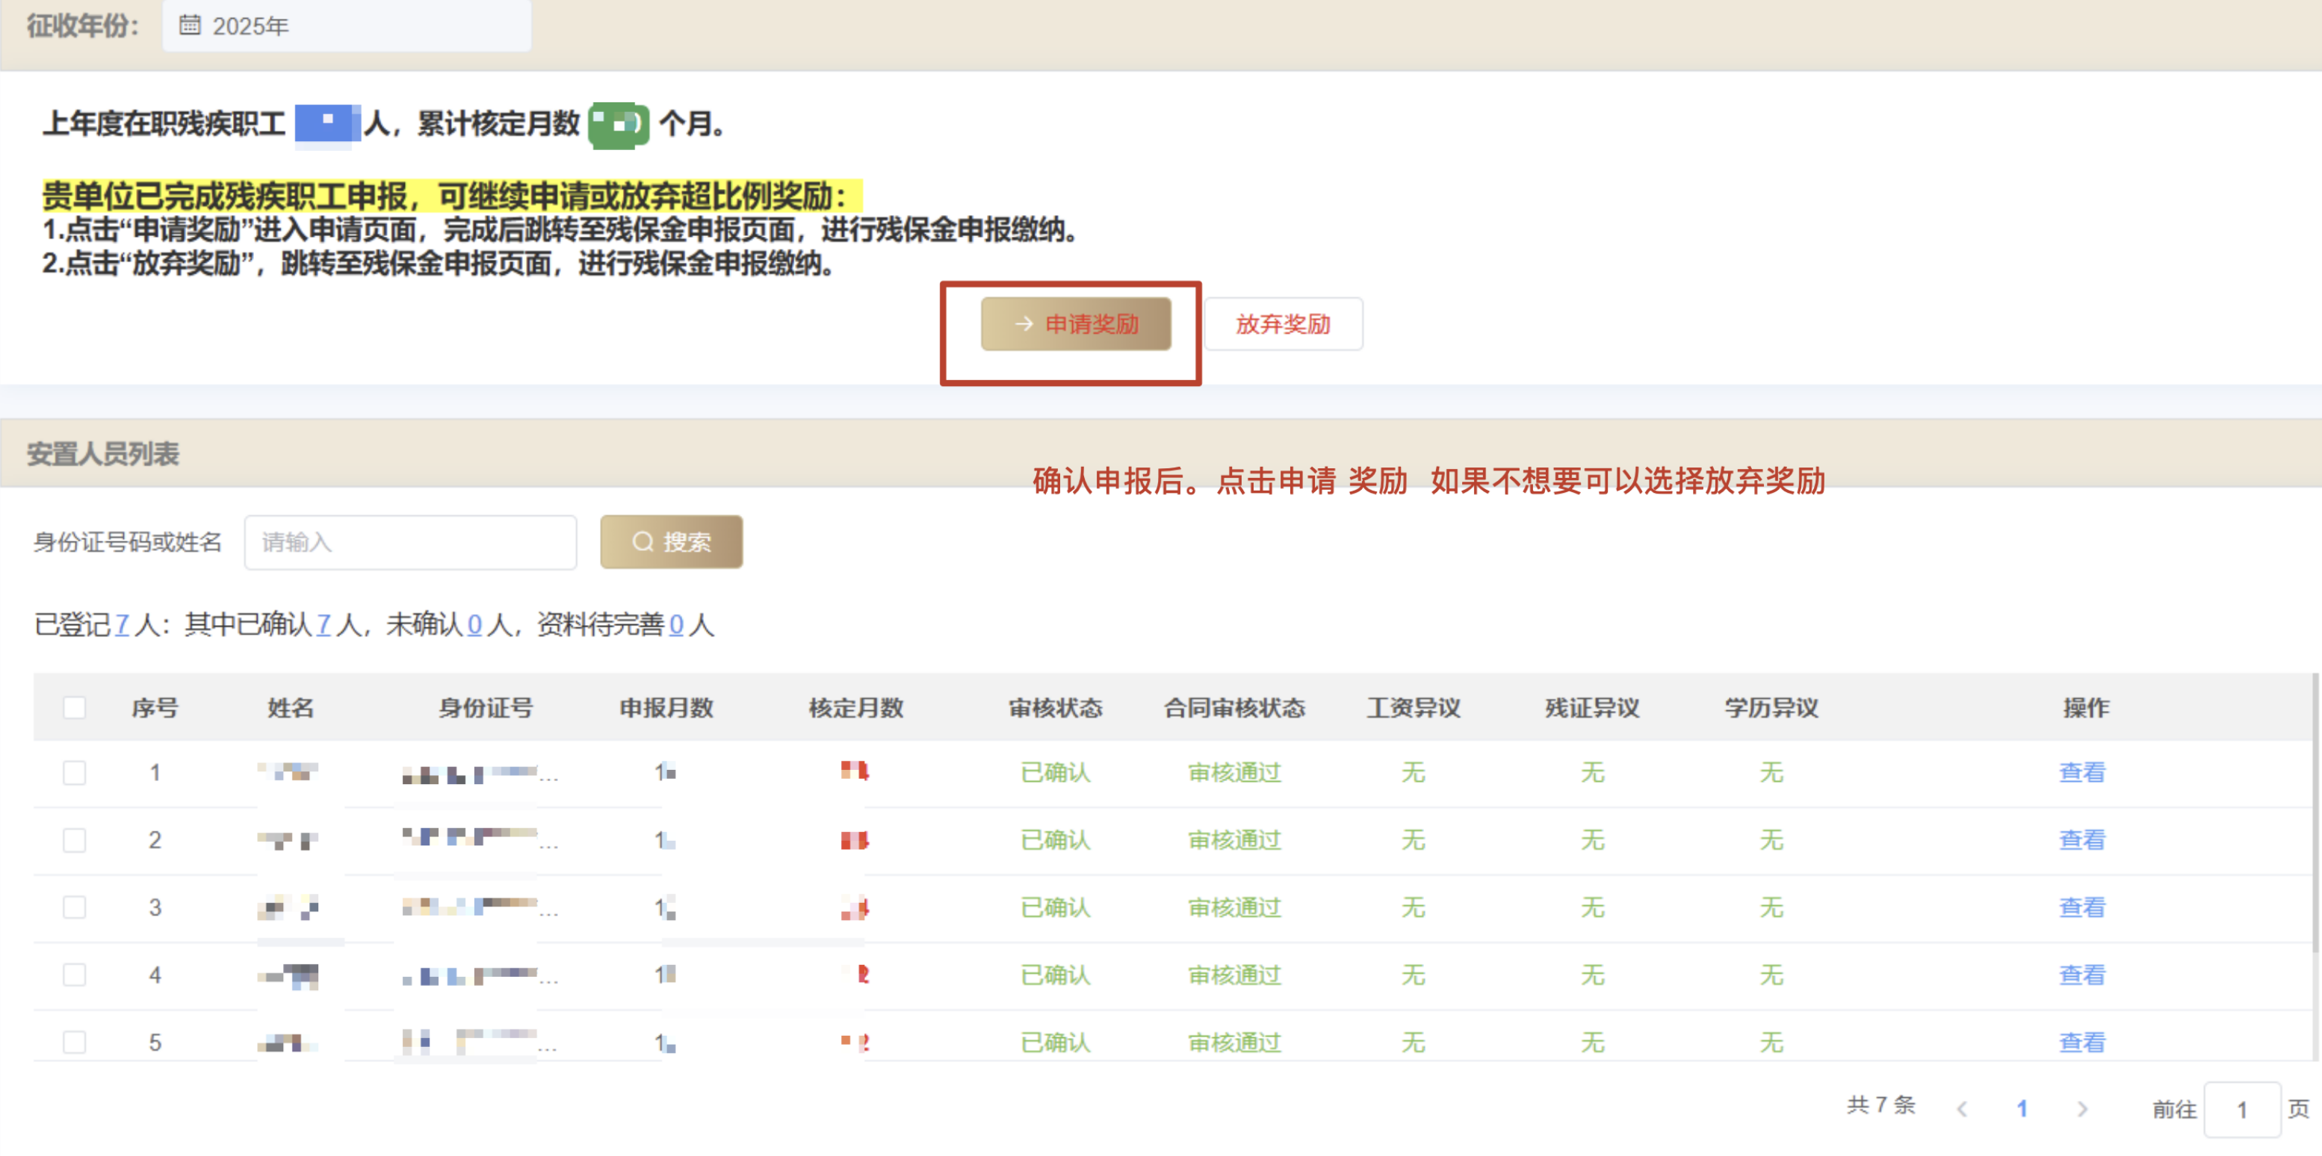Check the checkbox for row 3
This screenshot has width=2322, height=1156.
click(75, 907)
